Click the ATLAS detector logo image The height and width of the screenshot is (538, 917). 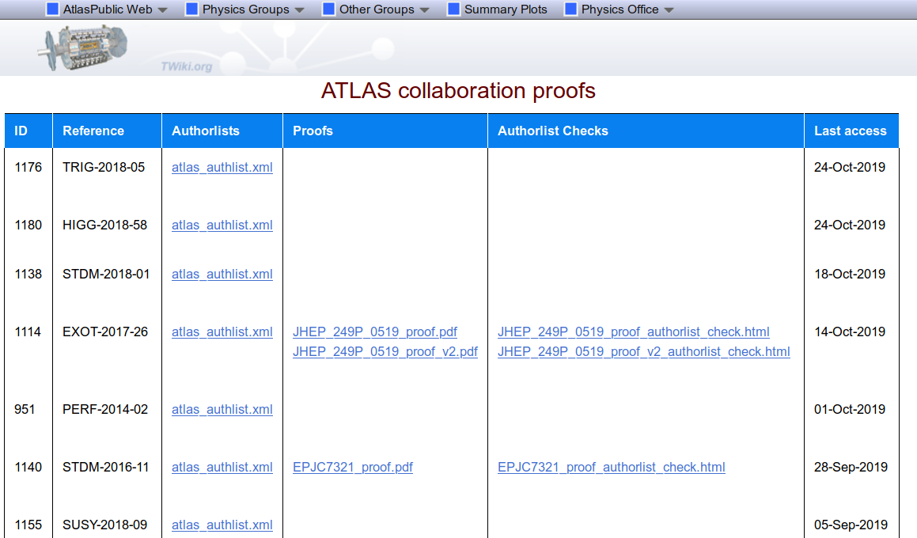pyautogui.click(x=82, y=47)
